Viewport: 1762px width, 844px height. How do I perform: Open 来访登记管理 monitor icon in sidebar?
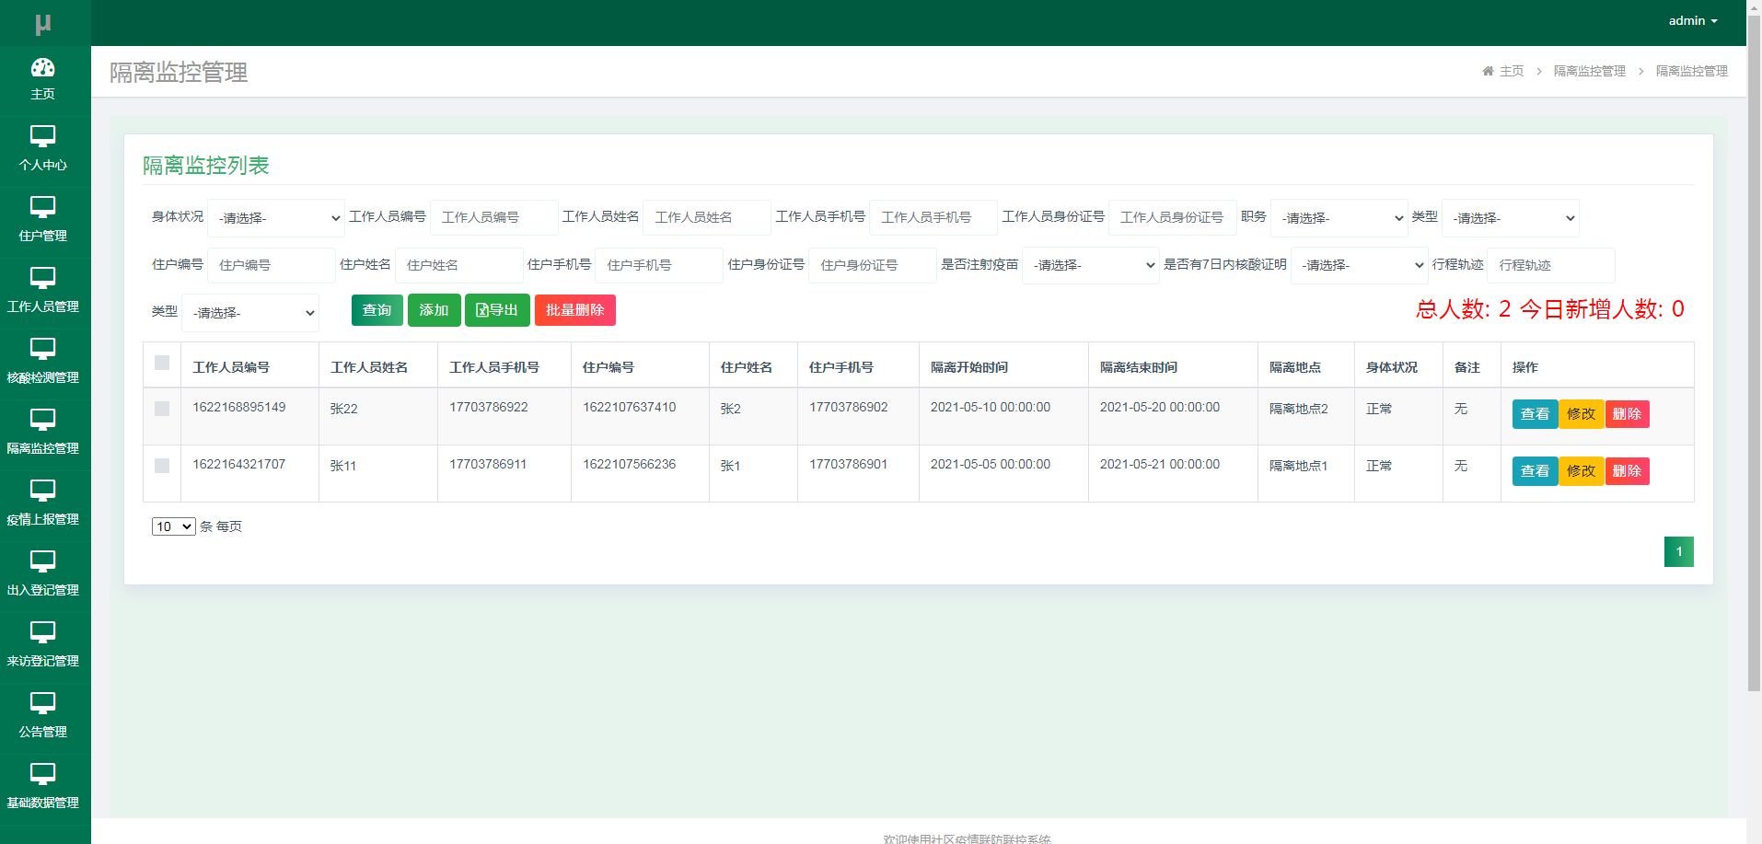tap(42, 632)
